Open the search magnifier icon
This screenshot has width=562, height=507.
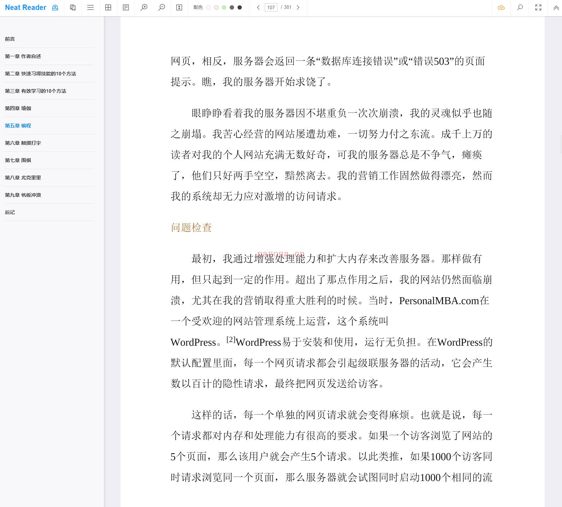coord(520,7)
